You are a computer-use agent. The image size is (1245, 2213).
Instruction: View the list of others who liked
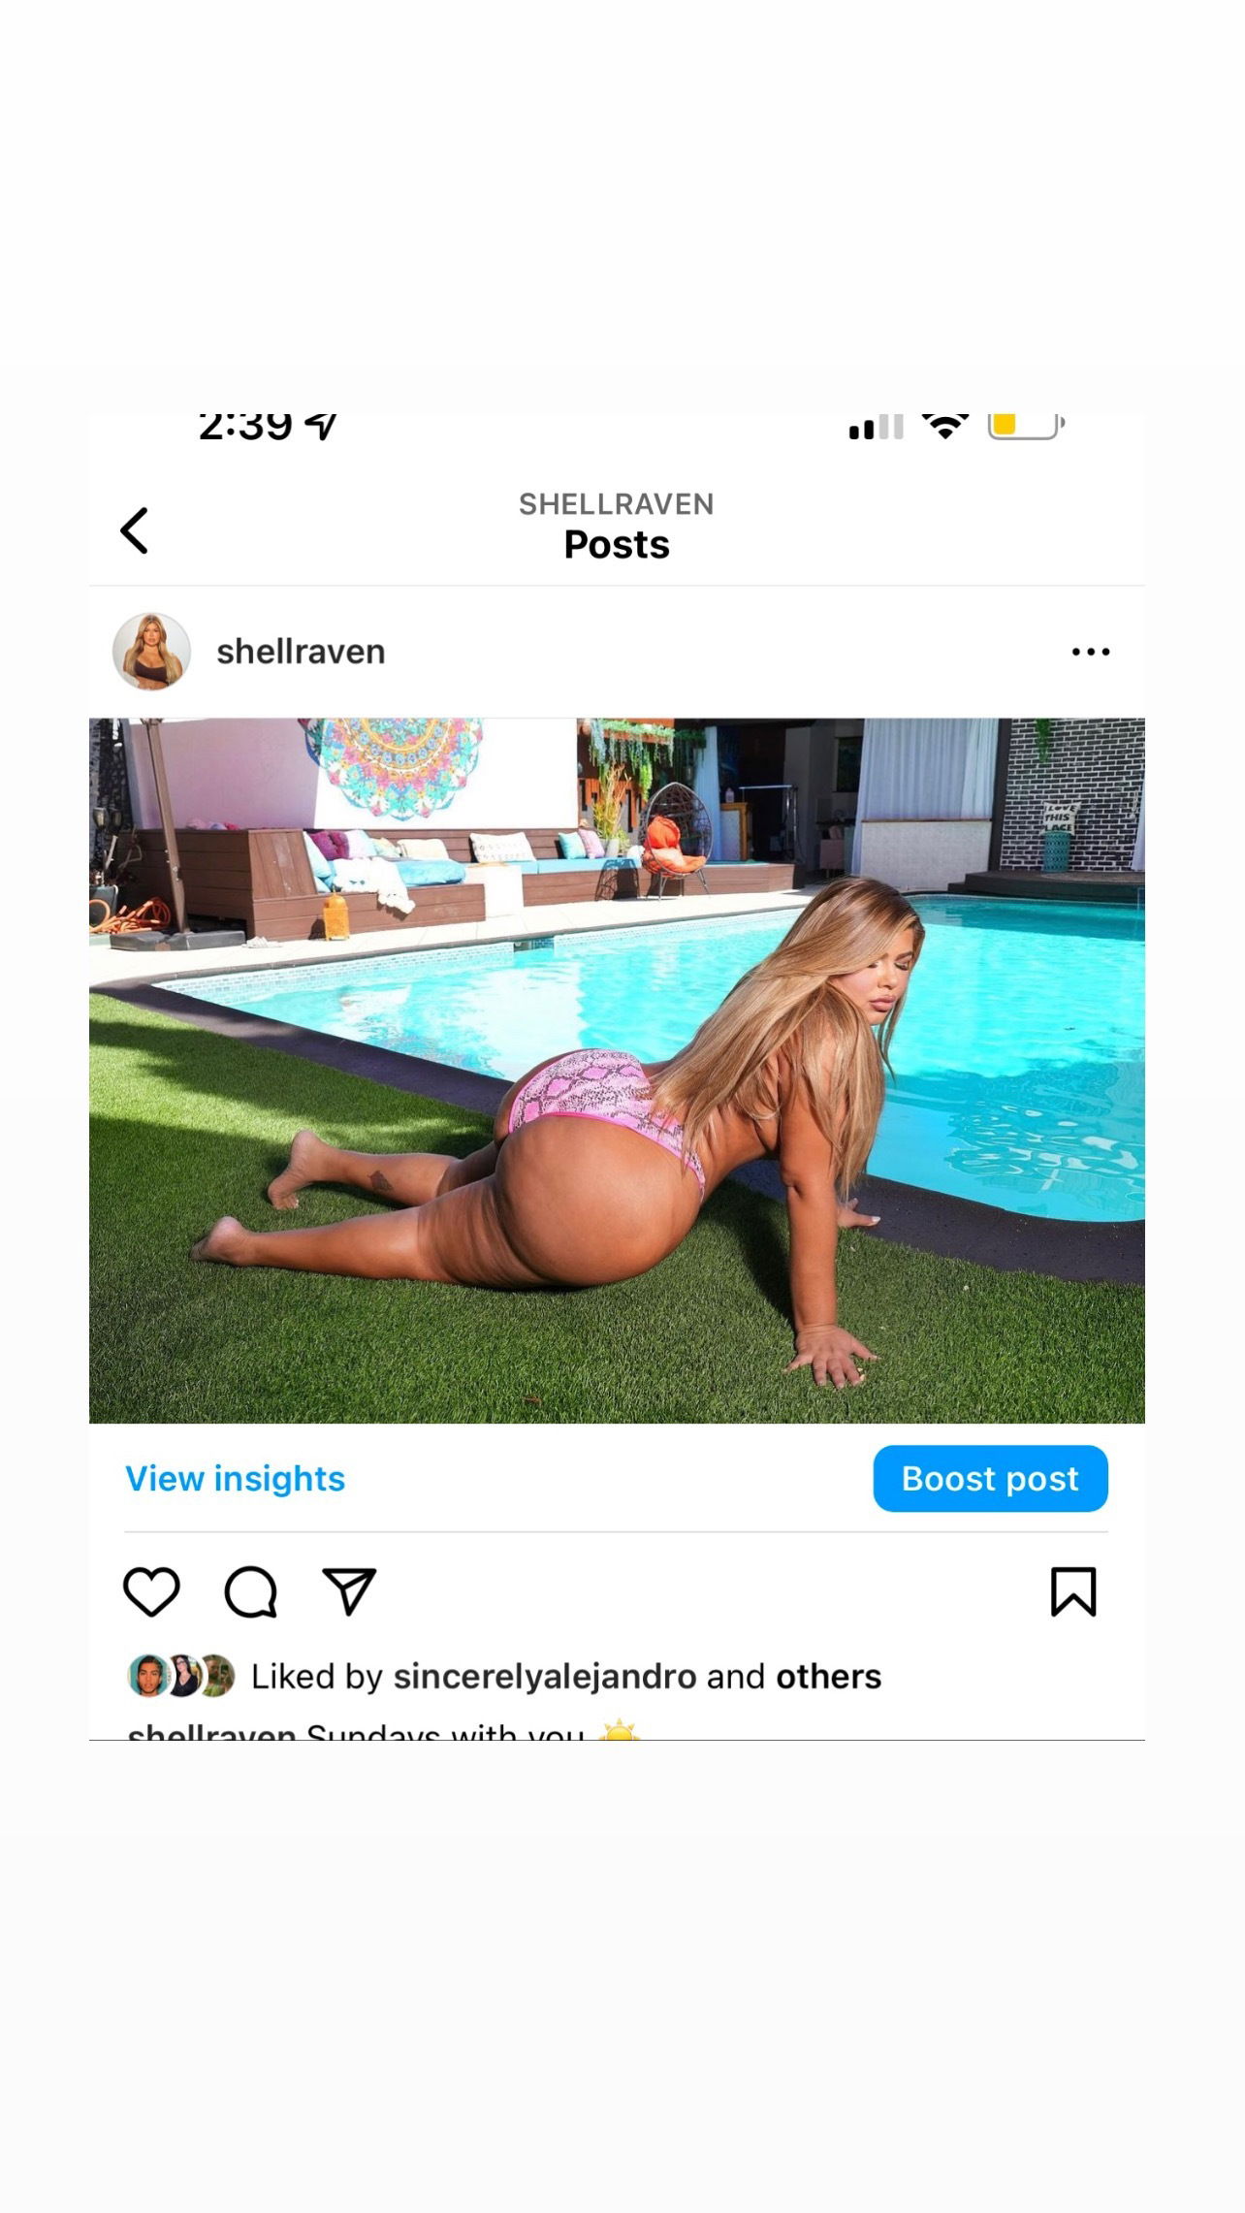[x=829, y=1676]
